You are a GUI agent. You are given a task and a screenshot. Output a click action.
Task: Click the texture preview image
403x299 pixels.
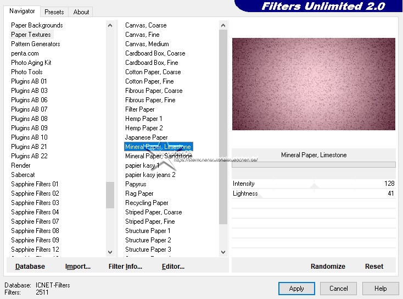[x=314, y=84]
